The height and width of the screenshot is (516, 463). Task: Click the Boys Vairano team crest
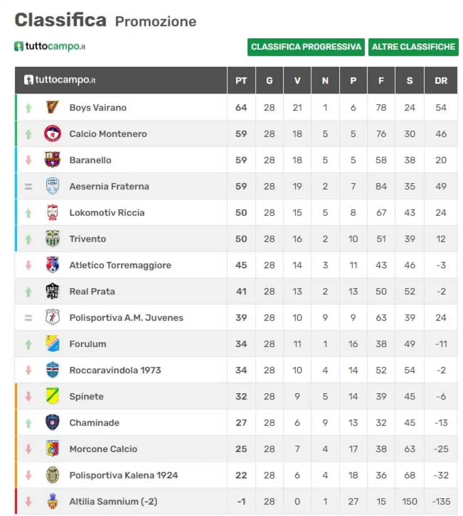[52, 107]
